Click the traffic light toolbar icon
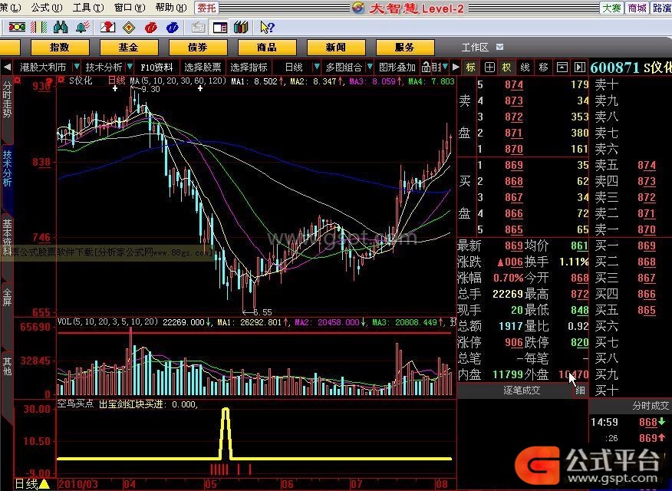This screenshot has width=672, height=491. tap(16, 28)
